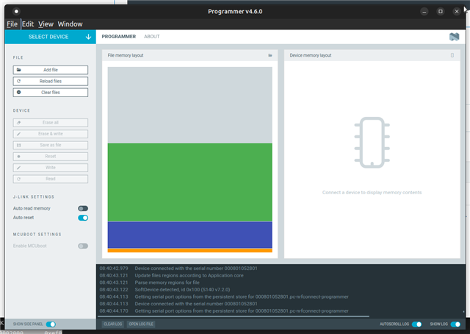This screenshot has height=334, width=470.
Task: Click the Open log file button
Action: point(141,324)
